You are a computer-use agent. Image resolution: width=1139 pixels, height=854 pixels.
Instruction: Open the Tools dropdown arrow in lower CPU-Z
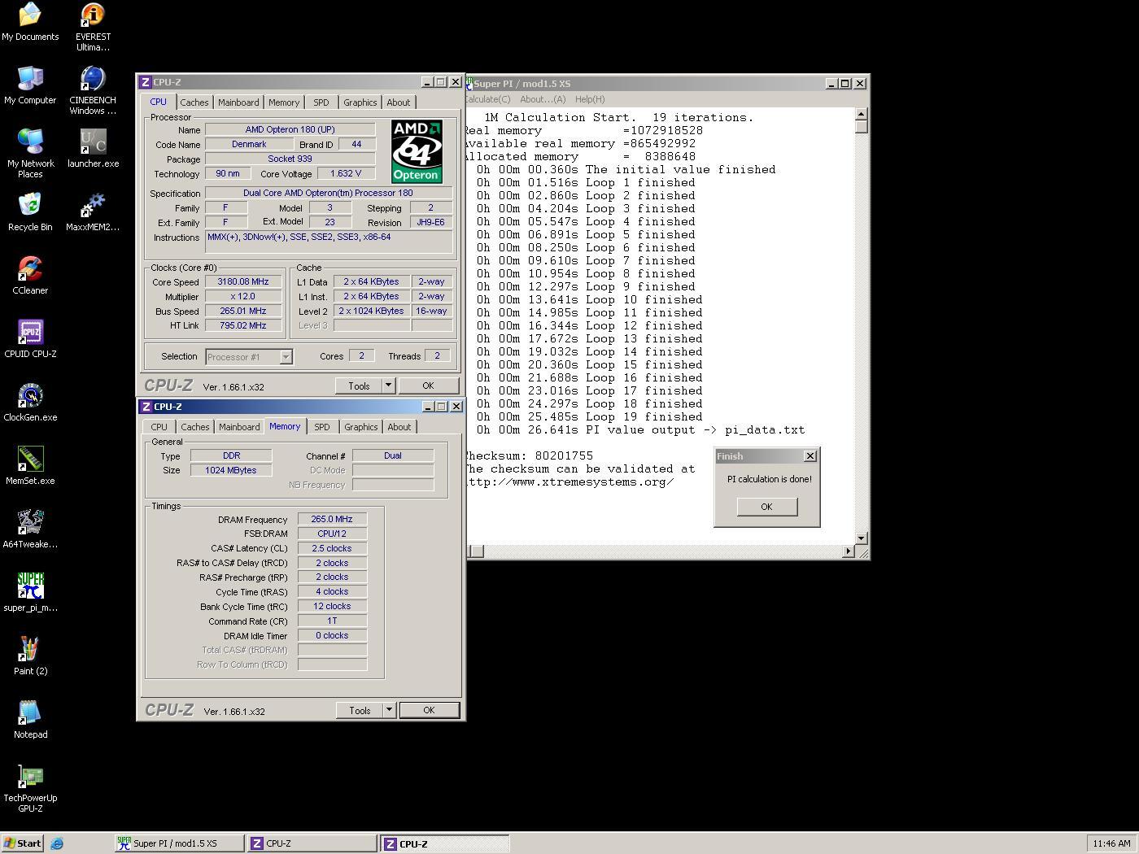(x=389, y=710)
